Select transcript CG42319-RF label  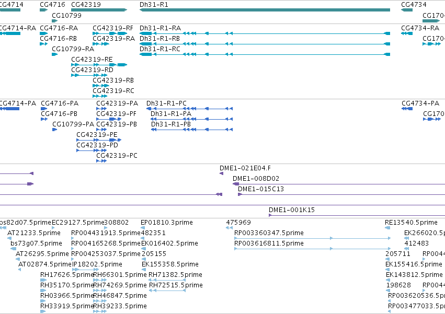point(113,28)
